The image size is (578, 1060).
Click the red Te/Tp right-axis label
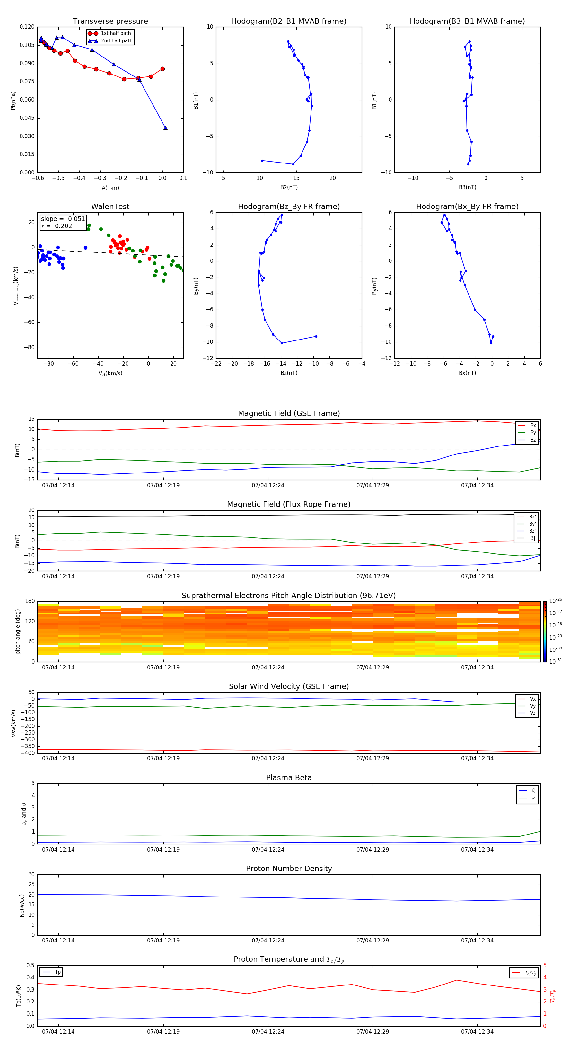point(553,996)
